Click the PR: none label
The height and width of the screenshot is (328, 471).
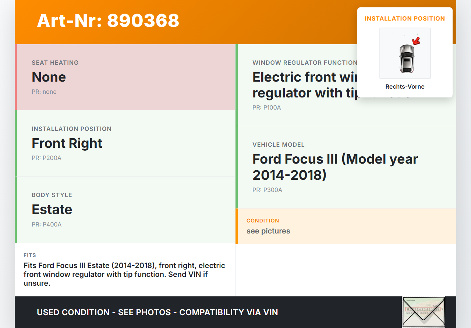pos(44,92)
